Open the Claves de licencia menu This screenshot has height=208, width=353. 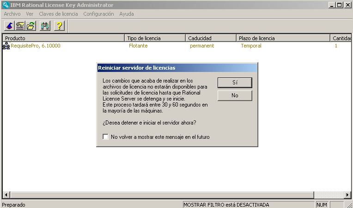[x=58, y=14]
